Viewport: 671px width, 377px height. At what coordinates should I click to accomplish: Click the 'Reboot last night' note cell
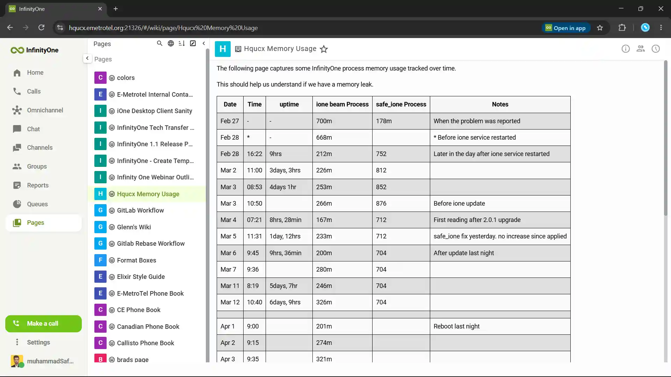click(x=500, y=326)
